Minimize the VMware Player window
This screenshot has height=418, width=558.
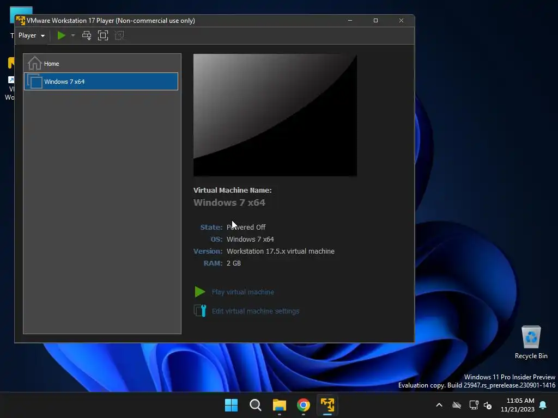pyautogui.click(x=350, y=21)
